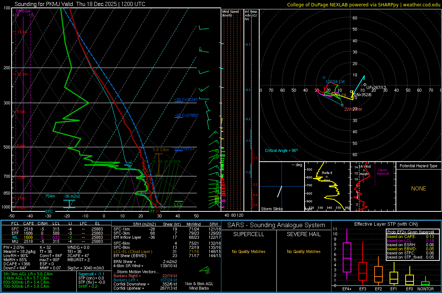This screenshot has width=442, height=293.
Task: Click the 'based on EBWD:' probability row
Action: [x=411, y=249]
